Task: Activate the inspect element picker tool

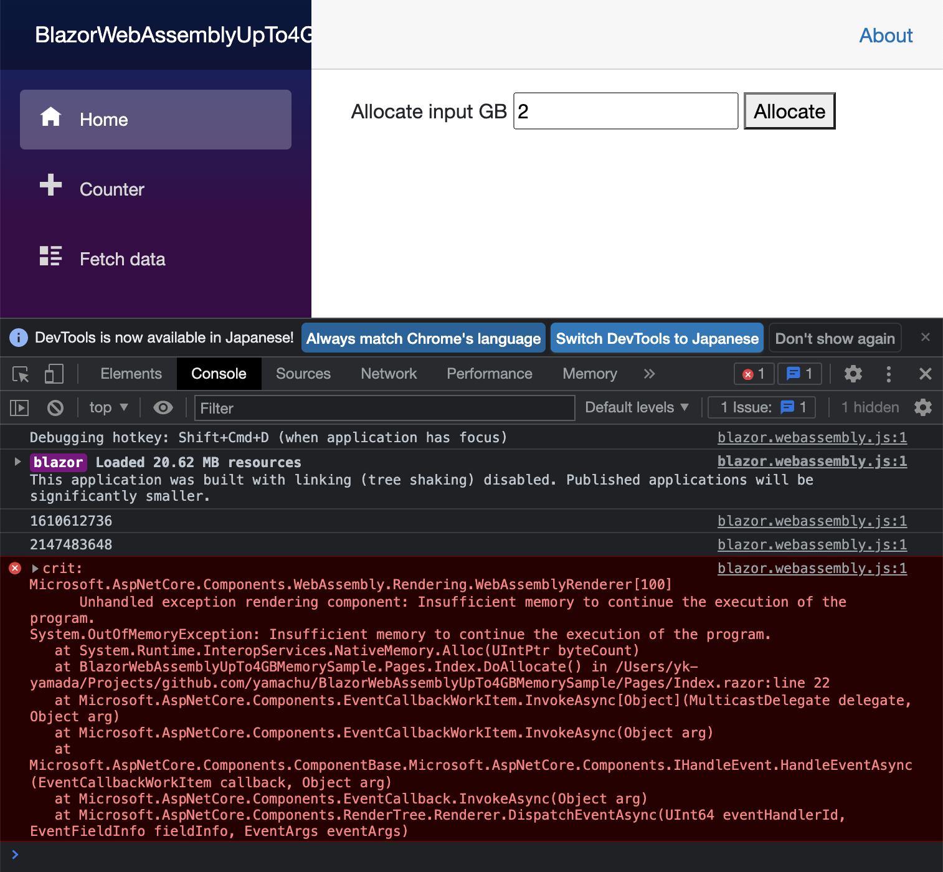Action: point(21,374)
